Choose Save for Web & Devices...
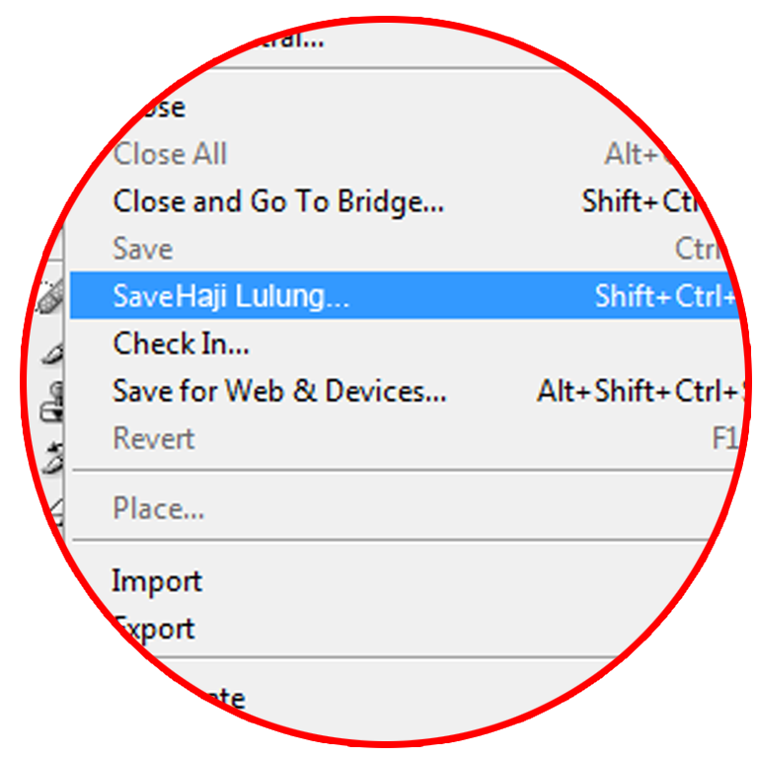Image resolution: width=758 pixels, height=758 pixels. 279,391
